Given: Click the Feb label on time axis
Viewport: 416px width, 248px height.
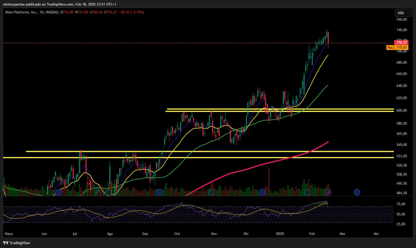Looking at the screenshot, I should pyautogui.click(x=312, y=234).
